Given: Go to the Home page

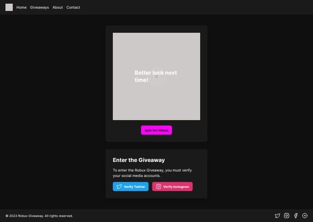Looking at the screenshot, I should click(22, 7).
